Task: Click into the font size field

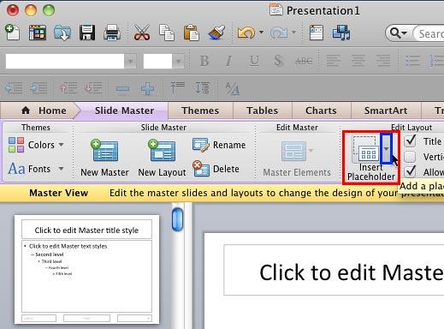Action: tap(157, 61)
